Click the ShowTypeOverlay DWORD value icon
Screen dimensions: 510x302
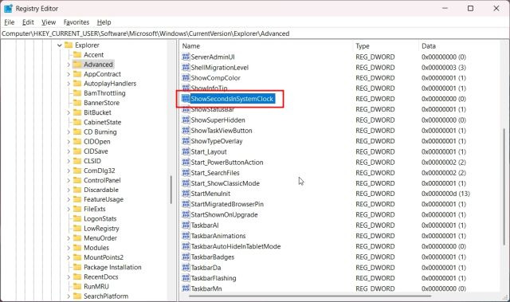(186, 141)
